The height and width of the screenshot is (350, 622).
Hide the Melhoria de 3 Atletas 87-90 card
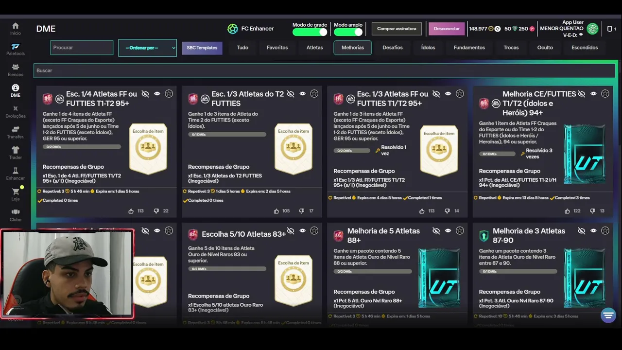pos(582,230)
